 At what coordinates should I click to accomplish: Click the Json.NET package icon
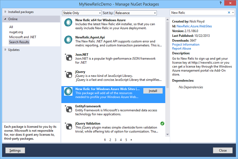click(x=68, y=57)
